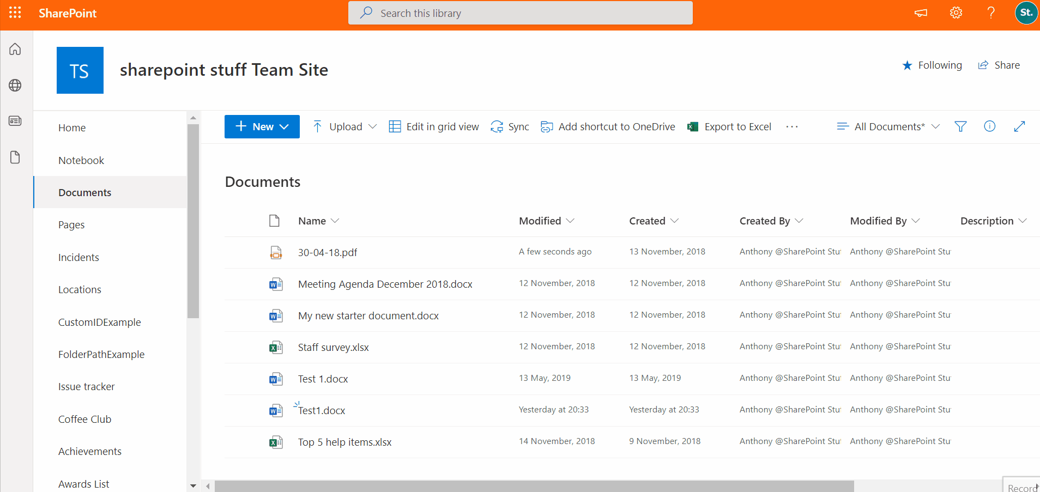Open the Help panel
The height and width of the screenshot is (492, 1040).
[x=991, y=13]
